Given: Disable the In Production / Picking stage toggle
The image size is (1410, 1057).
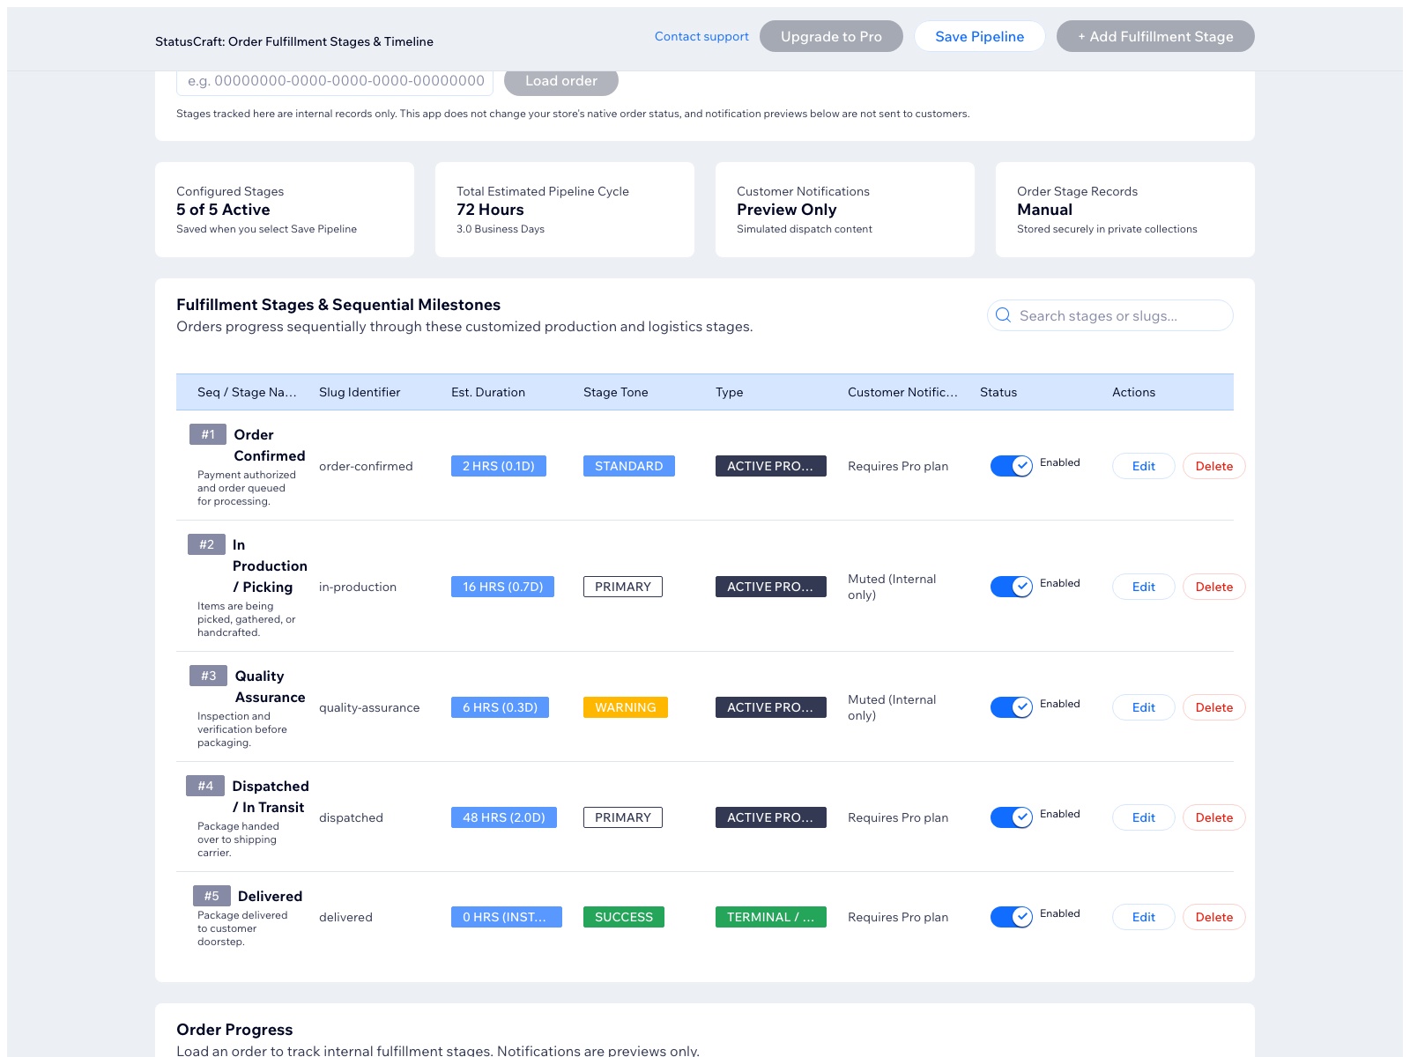Looking at the screenshot, I should (x=1011, y=587).
